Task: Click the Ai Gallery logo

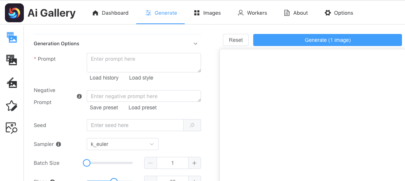Action: point(14,13)
